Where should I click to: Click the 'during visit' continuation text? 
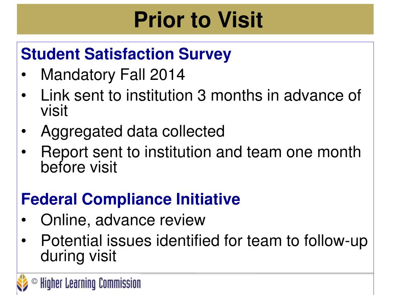(x=78, y=256)
